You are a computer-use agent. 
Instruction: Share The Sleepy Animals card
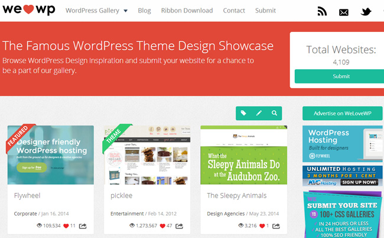(x=276, y=226)
